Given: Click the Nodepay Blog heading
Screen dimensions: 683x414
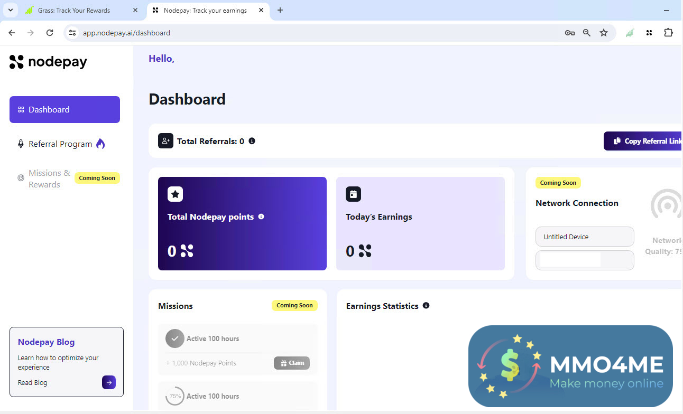Looking at the screenshot, I should click(x=47, y=342).
